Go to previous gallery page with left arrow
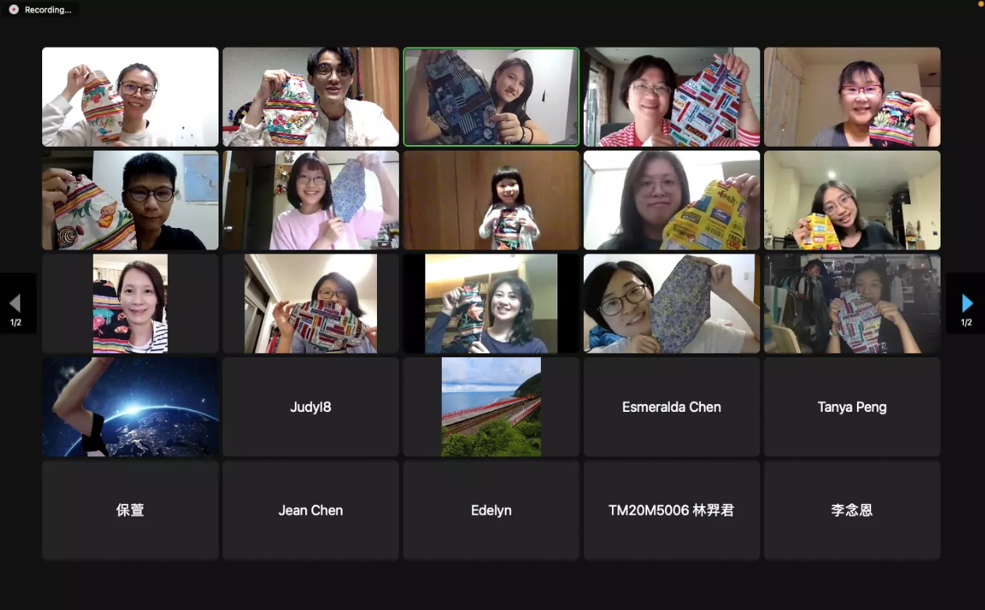985x610 pixels. click(15, 303)
